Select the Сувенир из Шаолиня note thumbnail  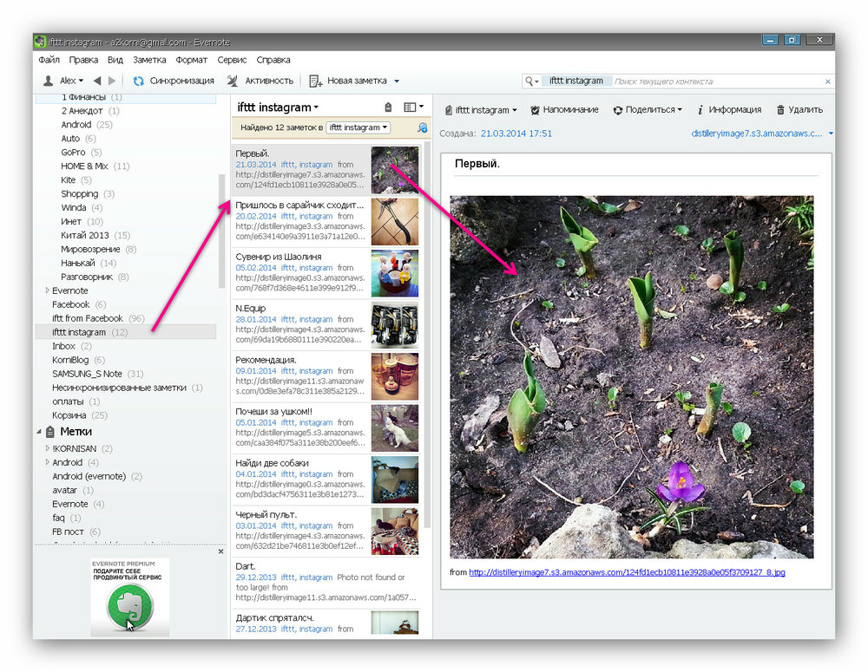coord(395,273)
